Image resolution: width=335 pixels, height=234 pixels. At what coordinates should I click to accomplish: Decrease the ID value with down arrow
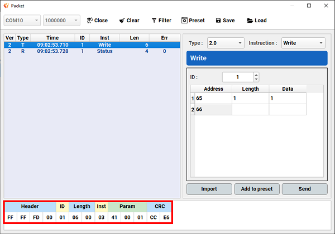(256, 80)
